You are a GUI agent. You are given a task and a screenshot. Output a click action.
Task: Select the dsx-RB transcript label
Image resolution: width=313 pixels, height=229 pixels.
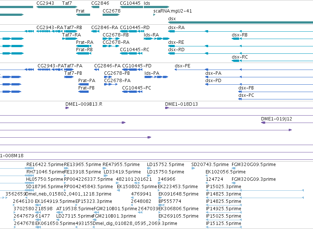coord(239,35)
